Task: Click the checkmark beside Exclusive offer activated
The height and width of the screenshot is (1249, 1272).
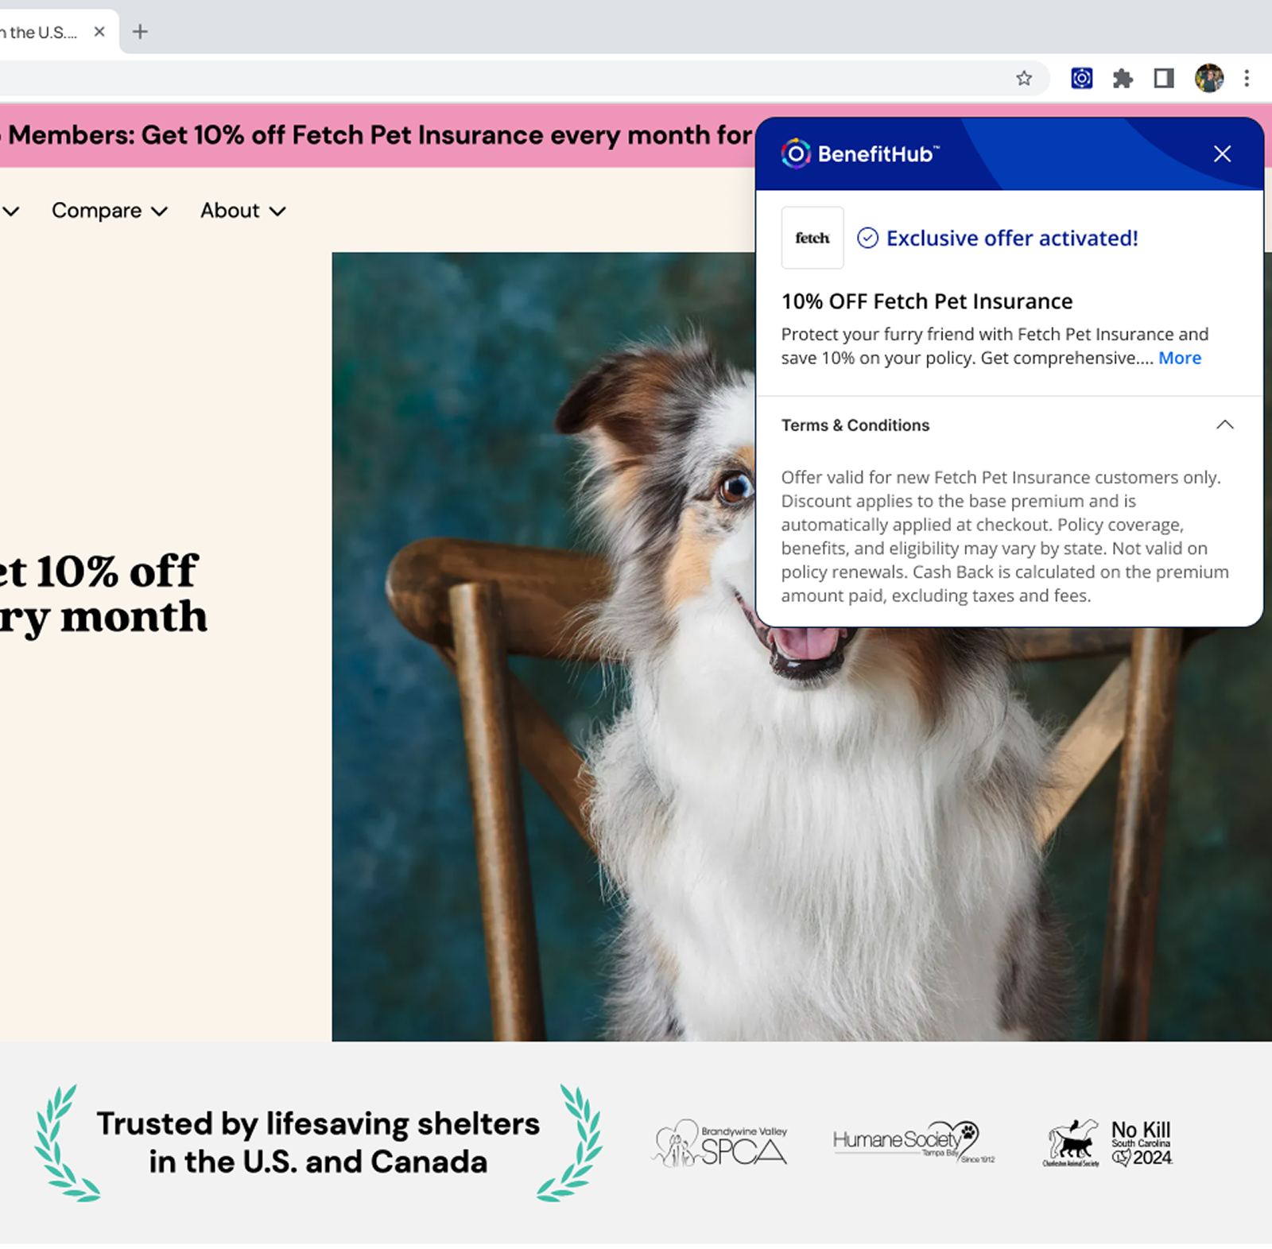Action: click(867, 238)
